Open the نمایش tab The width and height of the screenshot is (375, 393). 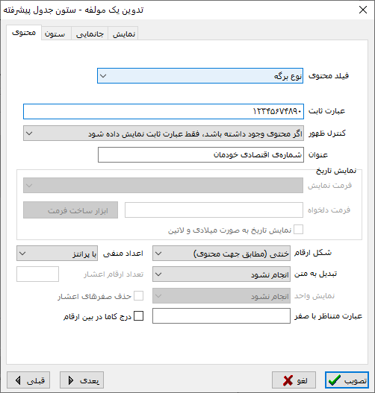(x=124, y=34)
